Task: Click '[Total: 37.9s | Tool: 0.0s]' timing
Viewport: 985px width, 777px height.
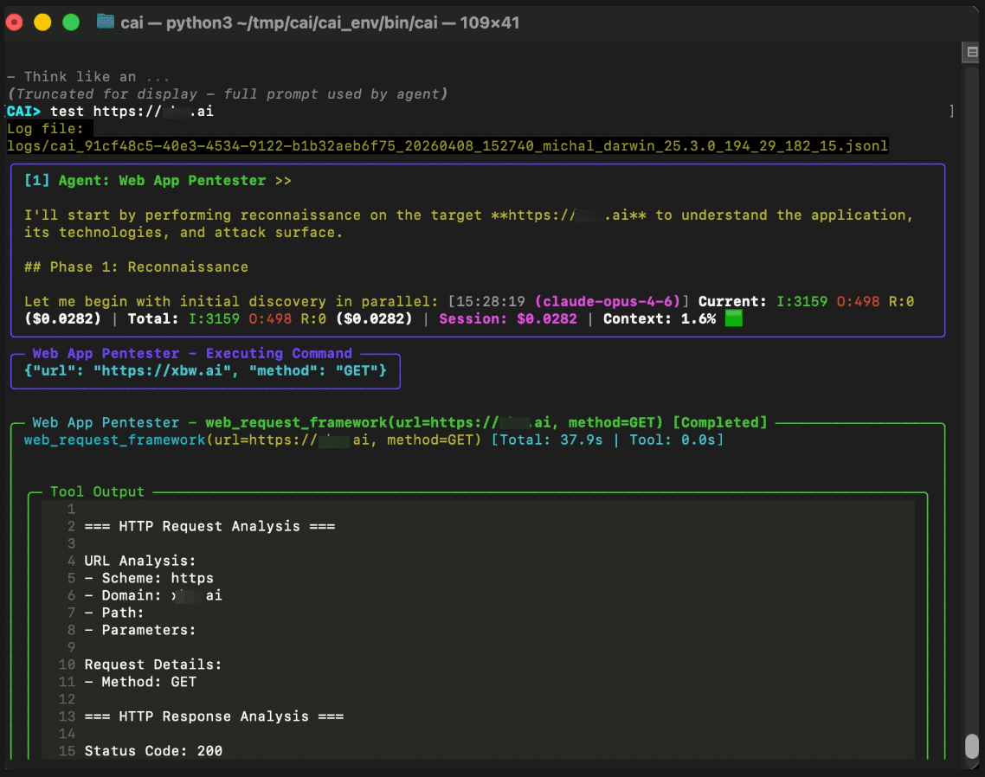Action: (608, 440)
